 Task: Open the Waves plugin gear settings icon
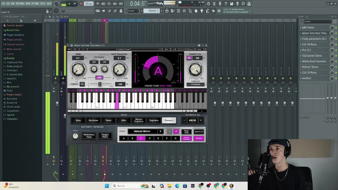tap(71, 45)
